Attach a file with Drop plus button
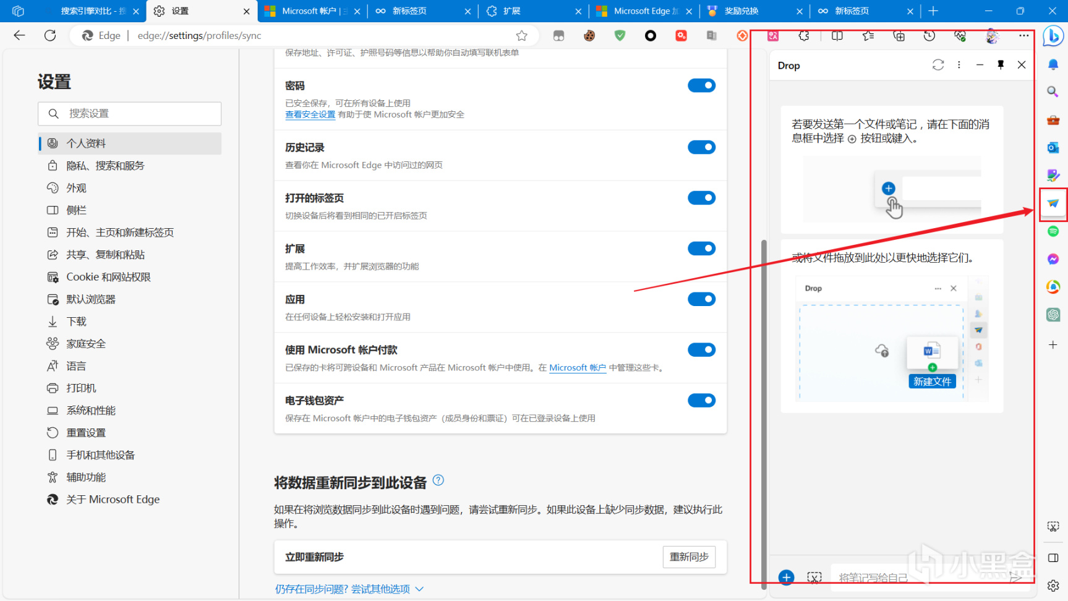 coord(786,578)
